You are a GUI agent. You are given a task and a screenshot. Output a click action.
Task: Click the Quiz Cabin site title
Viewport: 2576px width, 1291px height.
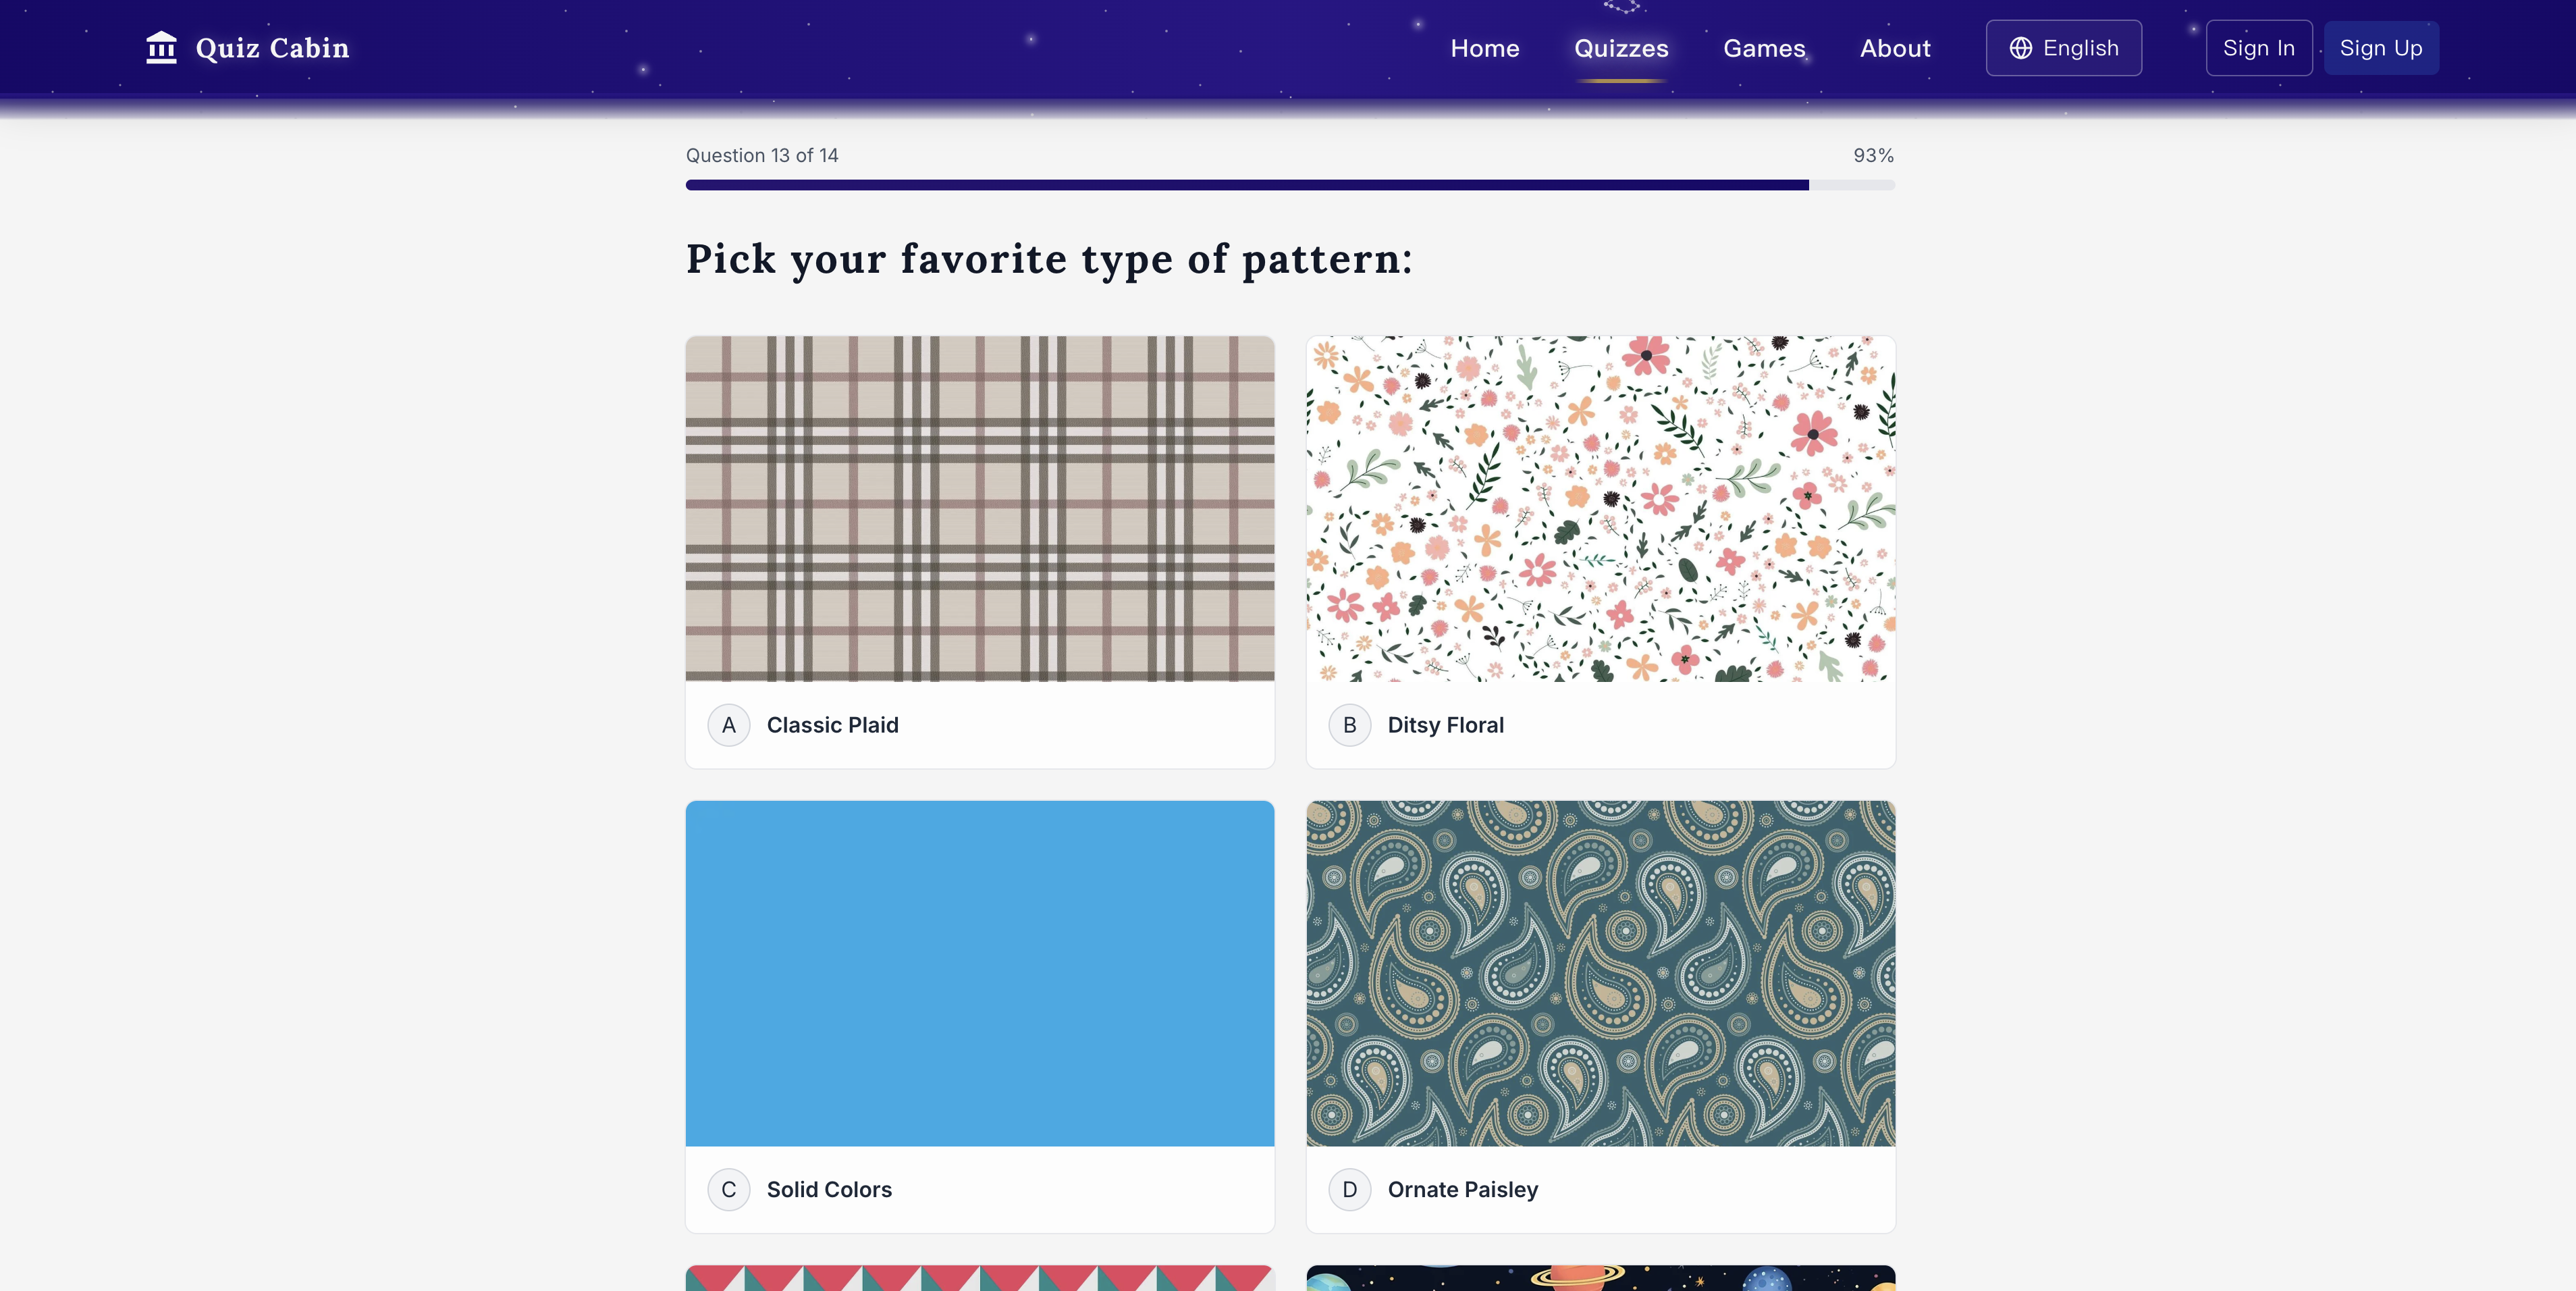(x=272, y=48)
